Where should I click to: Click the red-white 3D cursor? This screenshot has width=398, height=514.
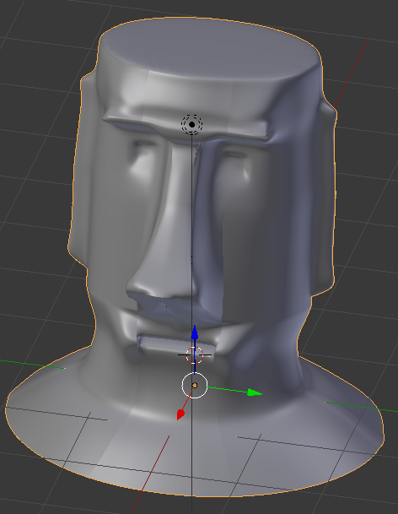195,354
